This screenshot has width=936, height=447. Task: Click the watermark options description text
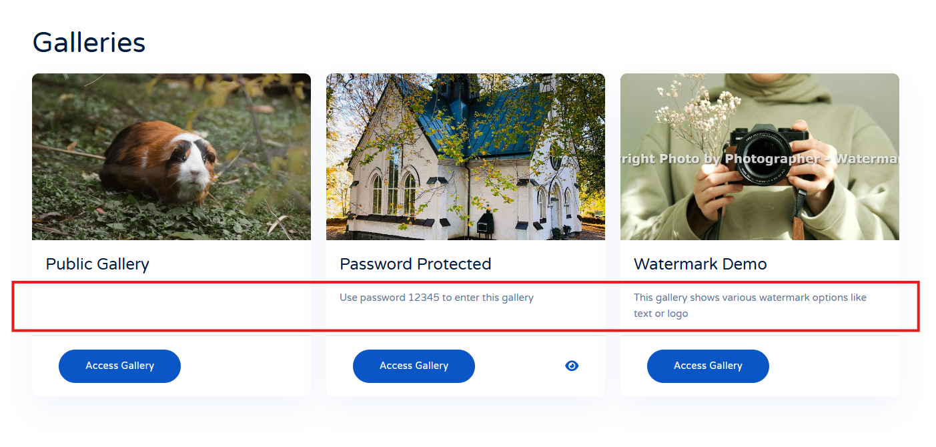pos(749,305)
